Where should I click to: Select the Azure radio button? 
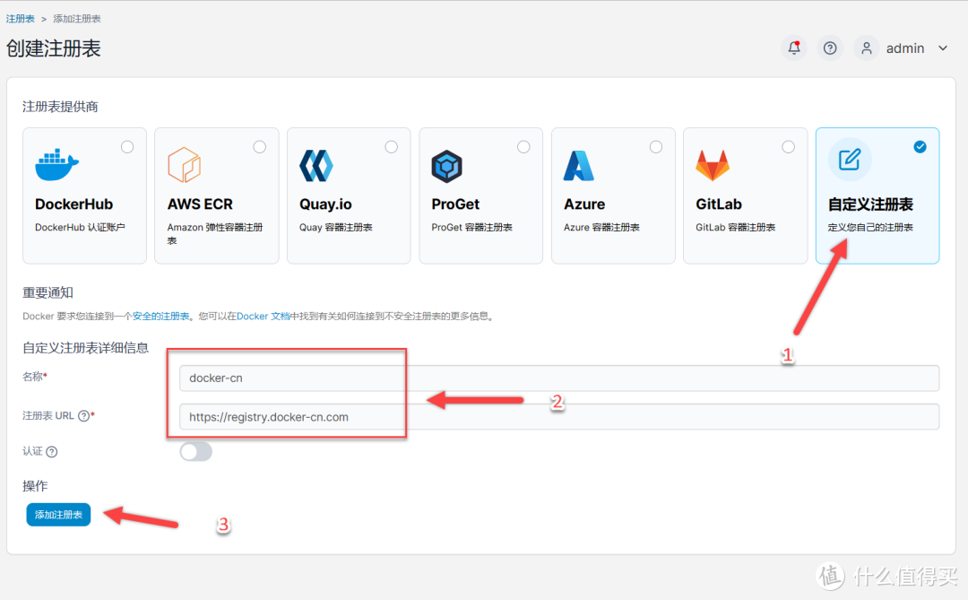[655, 147]
